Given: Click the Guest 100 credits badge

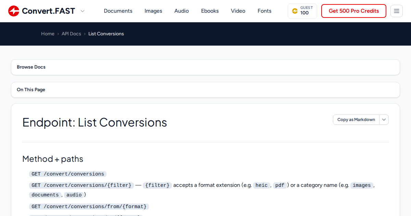Looking at the screenshot, I should (x=302, y=11).
